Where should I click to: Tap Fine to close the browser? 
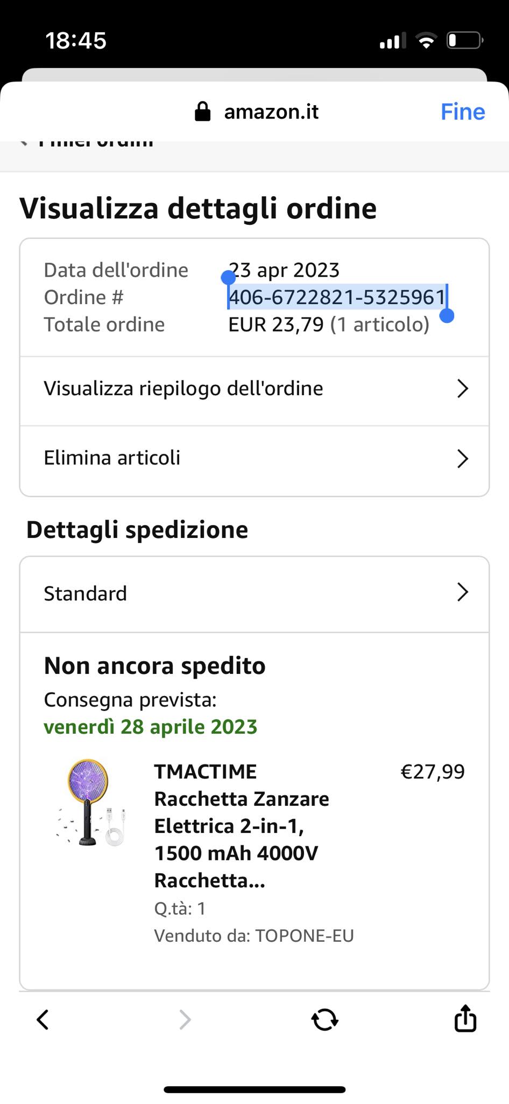(x=462, y=112)
